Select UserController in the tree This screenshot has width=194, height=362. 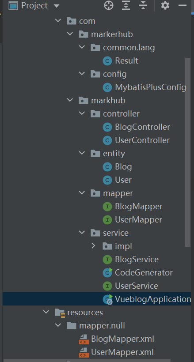click(142, 140)
